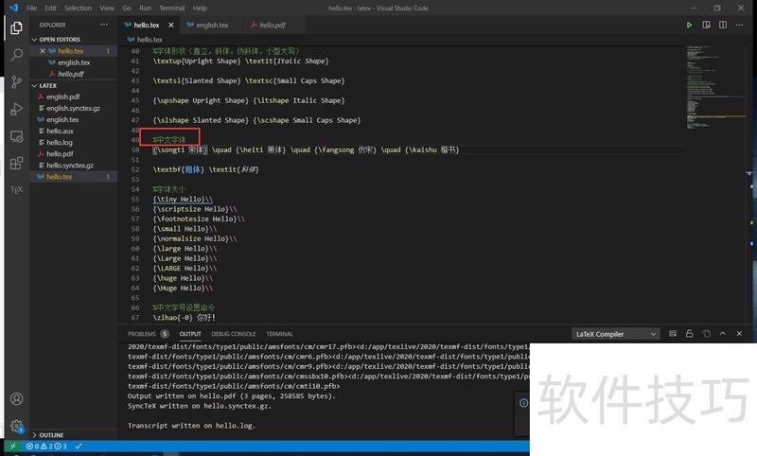The image size is (757, 456).
Task: Open the Run and Debug view
Action: click(x=16, y=109)
